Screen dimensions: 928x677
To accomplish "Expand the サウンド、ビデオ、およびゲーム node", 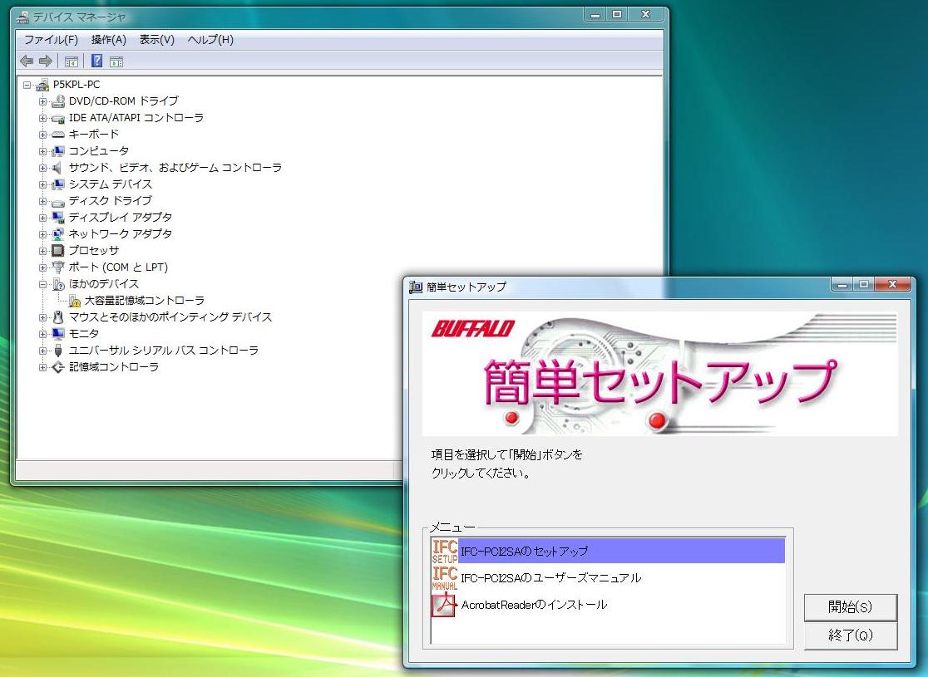I will (42, 168).
